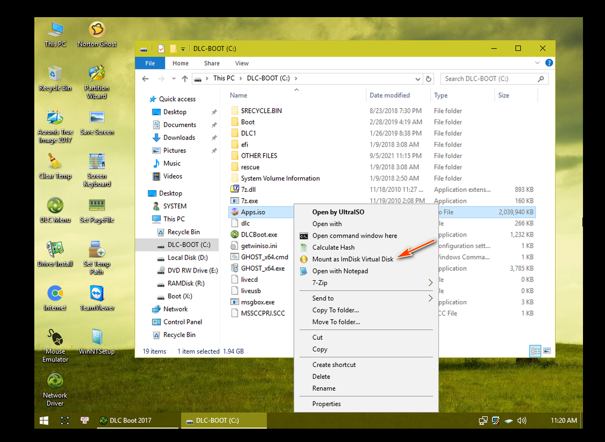605x442 pixels.
Task: Open WinNTSetup desktop icon
Action: (97, 343)
